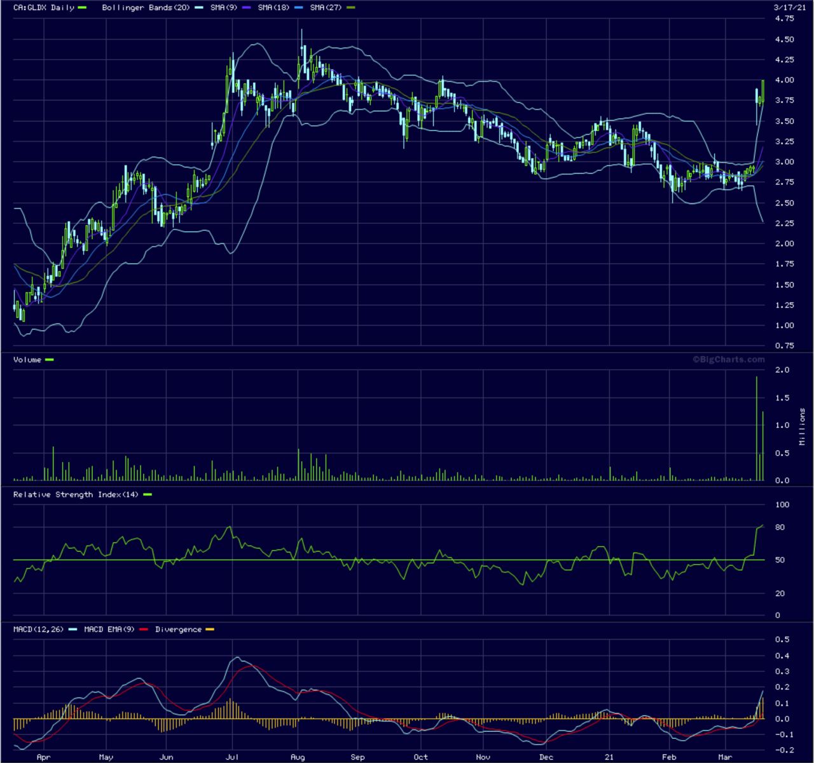Viewport: 814px width, 763px height.
Task: Click the Aug label on time axis
Action: click(298, 757)
